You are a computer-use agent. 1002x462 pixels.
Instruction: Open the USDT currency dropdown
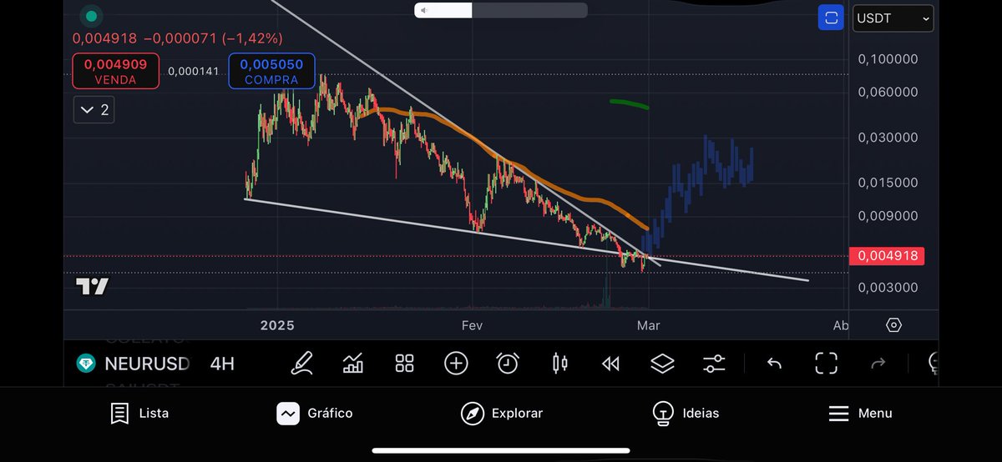coord(893,18)
